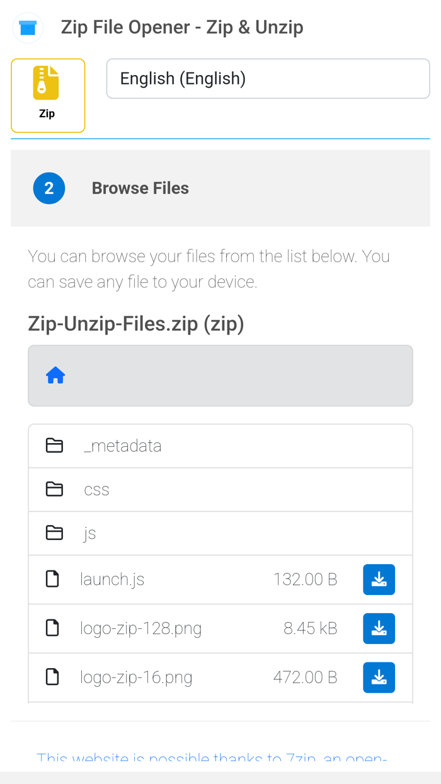Download the launch.js file

379,579
